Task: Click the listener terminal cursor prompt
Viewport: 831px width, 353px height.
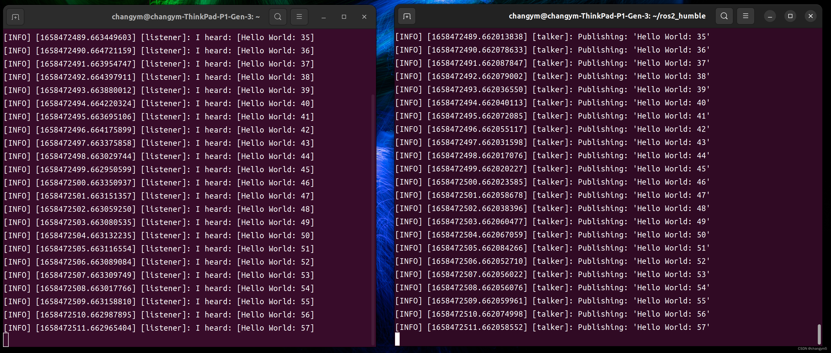Action: point(6,340)
